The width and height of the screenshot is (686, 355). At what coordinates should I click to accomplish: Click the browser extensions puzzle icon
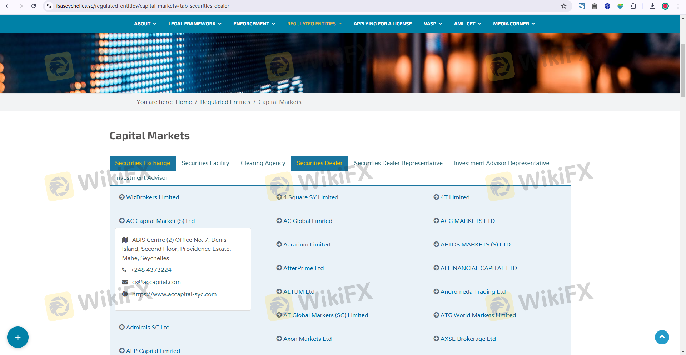click(x=633, y=6)
